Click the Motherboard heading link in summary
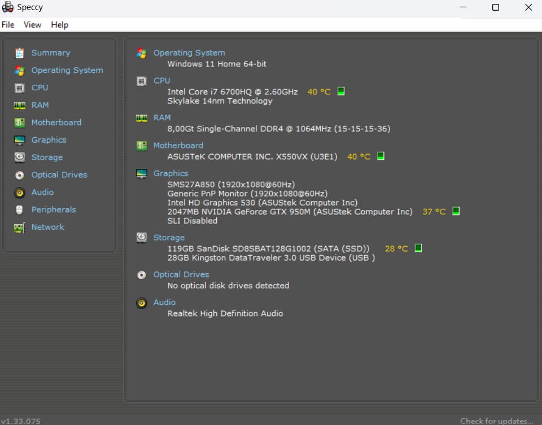Viewport: 542px width, 425px height. click(178, 146)
